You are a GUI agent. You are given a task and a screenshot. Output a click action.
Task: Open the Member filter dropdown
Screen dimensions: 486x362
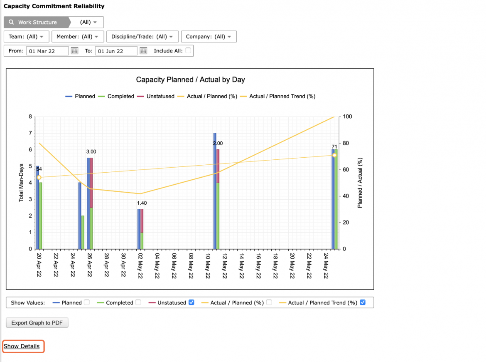click(78, 37)
